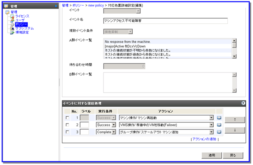Click the 環境設定 icon in the tree

click(12, 33)
